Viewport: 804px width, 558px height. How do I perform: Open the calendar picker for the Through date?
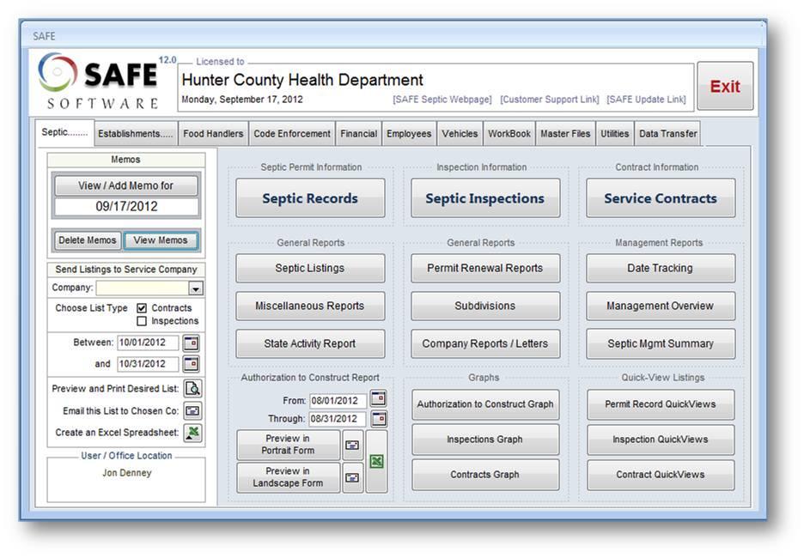click(x=378, y=419)
